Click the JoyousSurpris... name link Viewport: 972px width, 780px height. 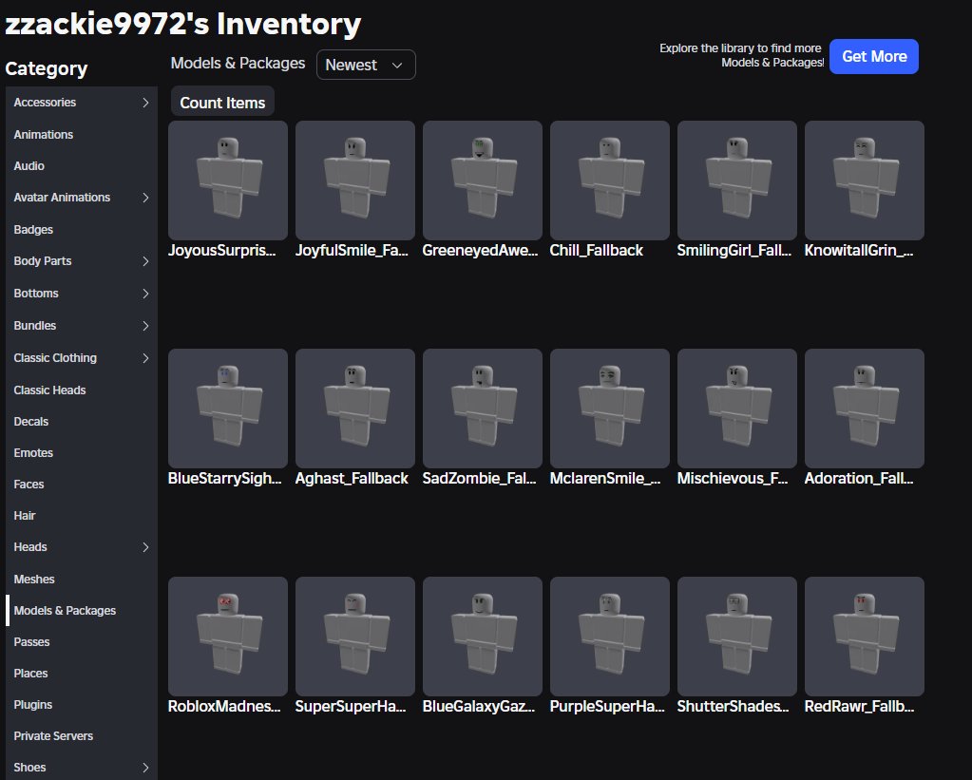coord(222,251)
